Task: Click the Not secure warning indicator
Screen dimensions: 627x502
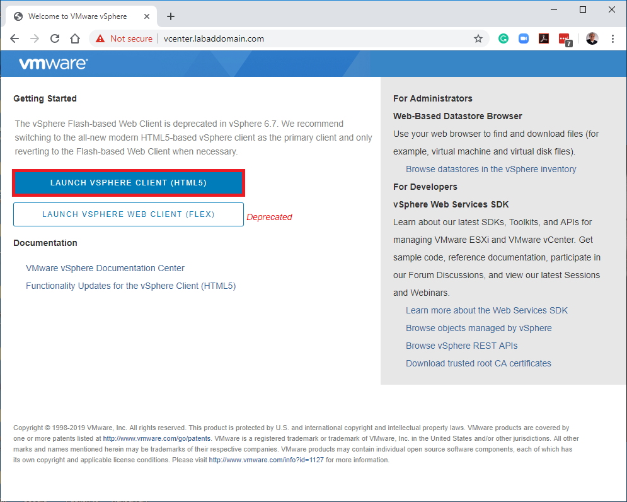Action: pyautogui.click(x=125, y=38)
